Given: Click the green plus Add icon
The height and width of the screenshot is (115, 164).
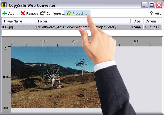Looking at the screenshot, I should pyautogui.click(x=5, y=14).
